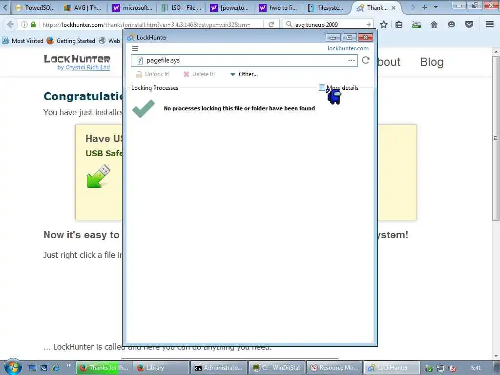The height and width of the screenshot is (375, 500).
Task: Close the Thank... browser tab
Action: coord(394,8)
